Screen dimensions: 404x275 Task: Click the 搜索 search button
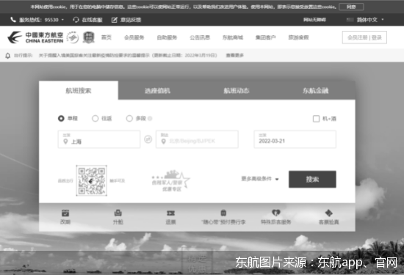tap(312, 180)
